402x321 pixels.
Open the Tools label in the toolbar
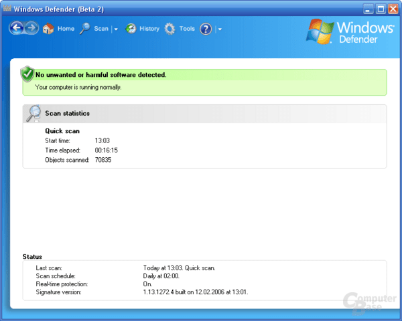click(x=187, y=29)
